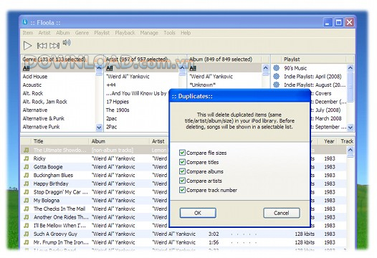The image size is (377, 258).
Task: Click Playlist pane scroll down arrow
Action: 350,127
